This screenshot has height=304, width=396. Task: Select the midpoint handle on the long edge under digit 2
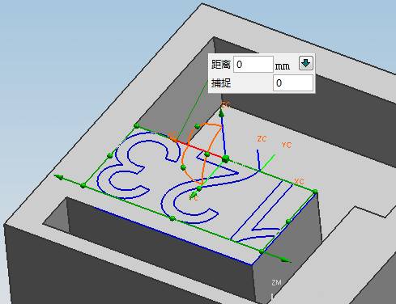[x=172, y=218]
